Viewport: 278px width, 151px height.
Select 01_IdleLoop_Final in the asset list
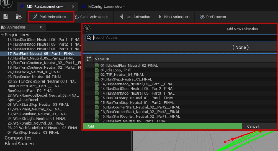115,70
